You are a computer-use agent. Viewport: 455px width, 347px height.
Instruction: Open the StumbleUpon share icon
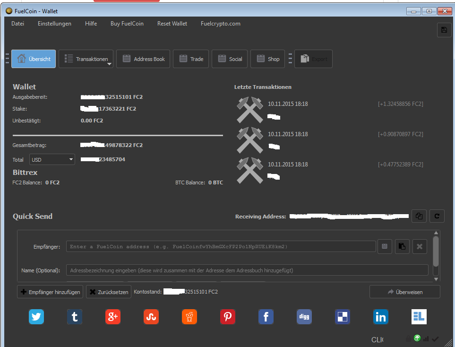[151, 317]
